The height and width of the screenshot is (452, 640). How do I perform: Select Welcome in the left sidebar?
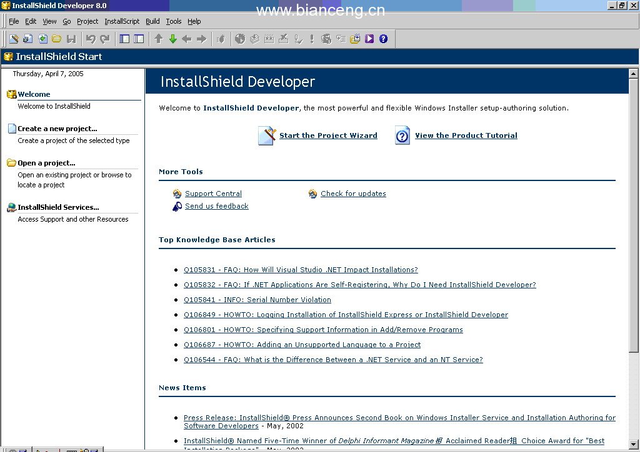pos(34,94)
